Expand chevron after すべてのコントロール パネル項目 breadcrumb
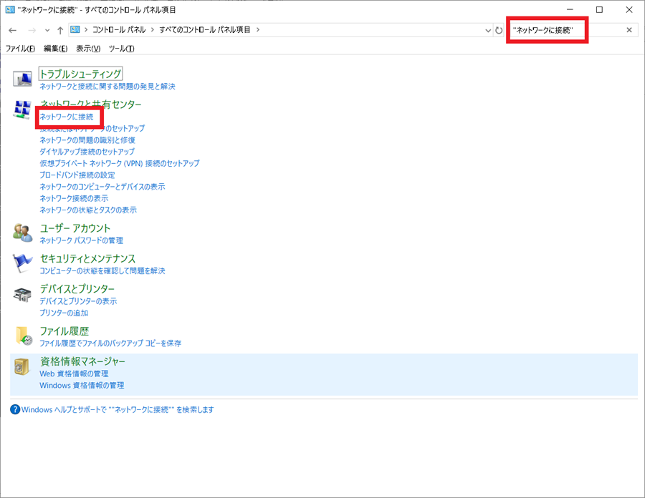The width and height of the screenshot is (645, 498). 258,29
